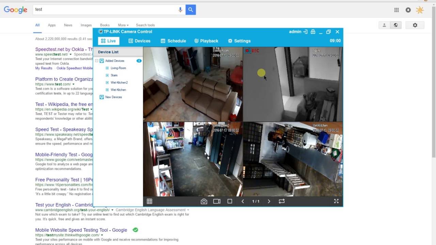Viewport: 436px width, 245px height.
Task: Open the Test your English Cambridge result
Action: pos(64,205)
